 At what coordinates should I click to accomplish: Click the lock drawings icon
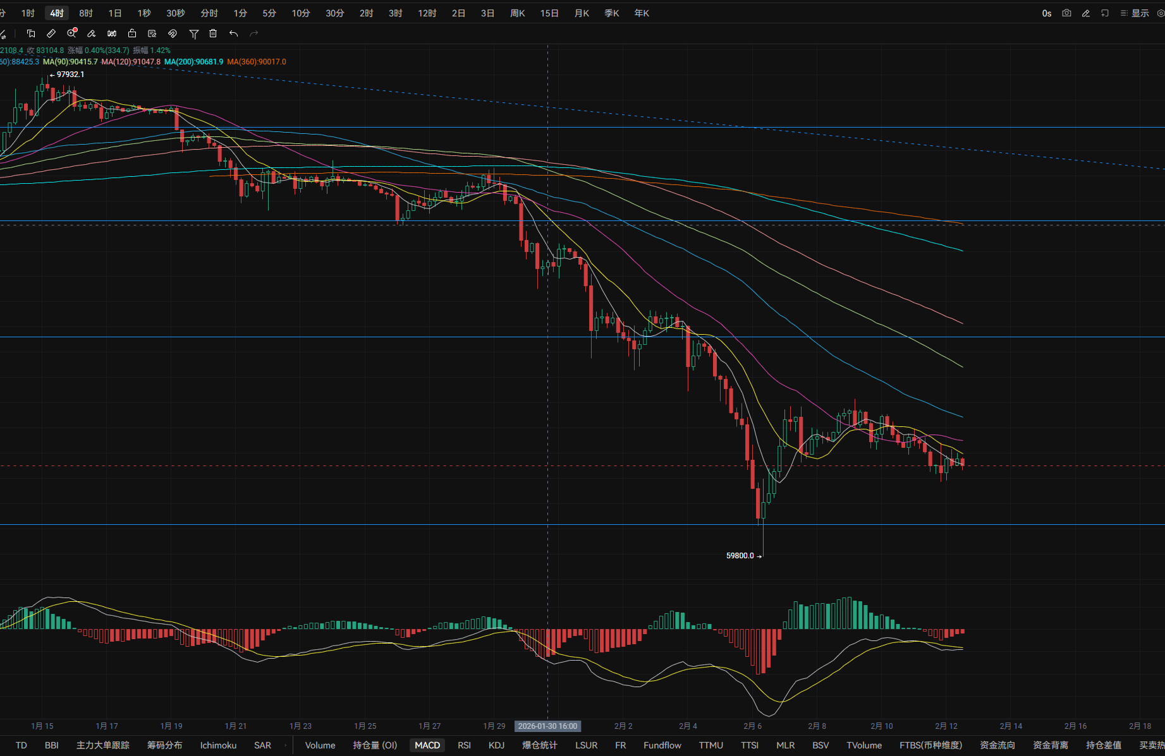(132, 33)
